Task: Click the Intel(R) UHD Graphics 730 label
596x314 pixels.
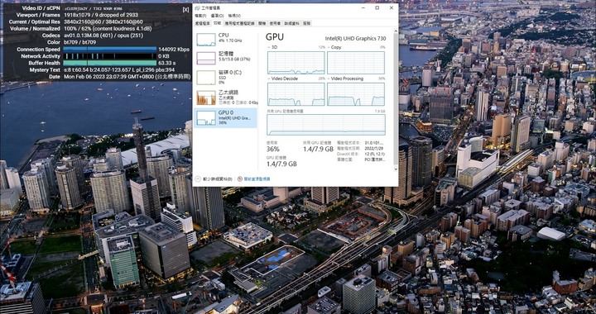Action: coord(355,39)
